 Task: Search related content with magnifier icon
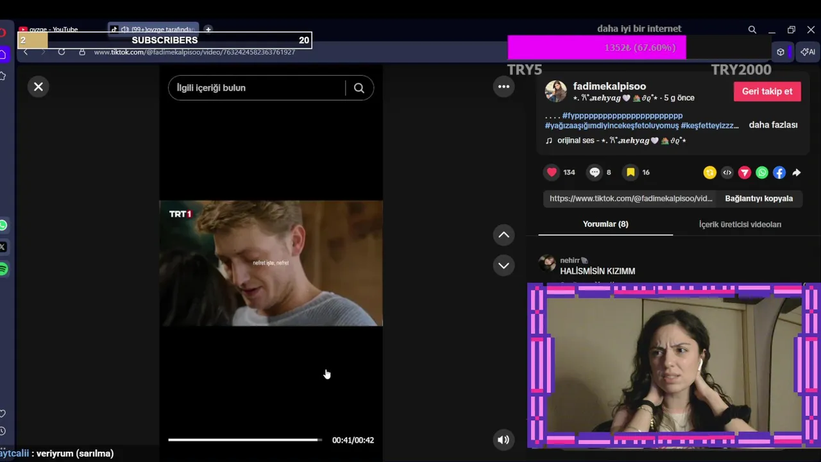tap(359, 88)
